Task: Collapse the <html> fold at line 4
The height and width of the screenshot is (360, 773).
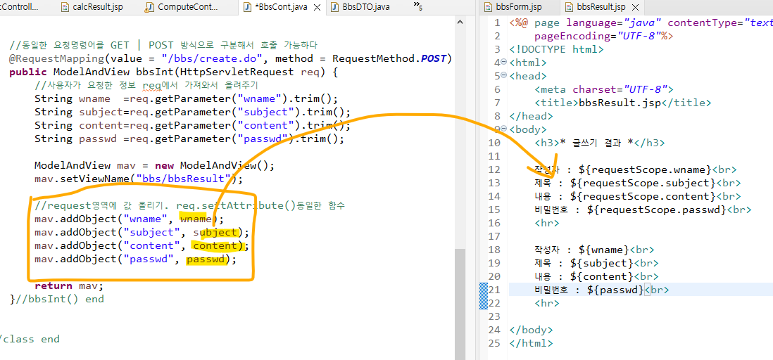Action: (504, 63)
